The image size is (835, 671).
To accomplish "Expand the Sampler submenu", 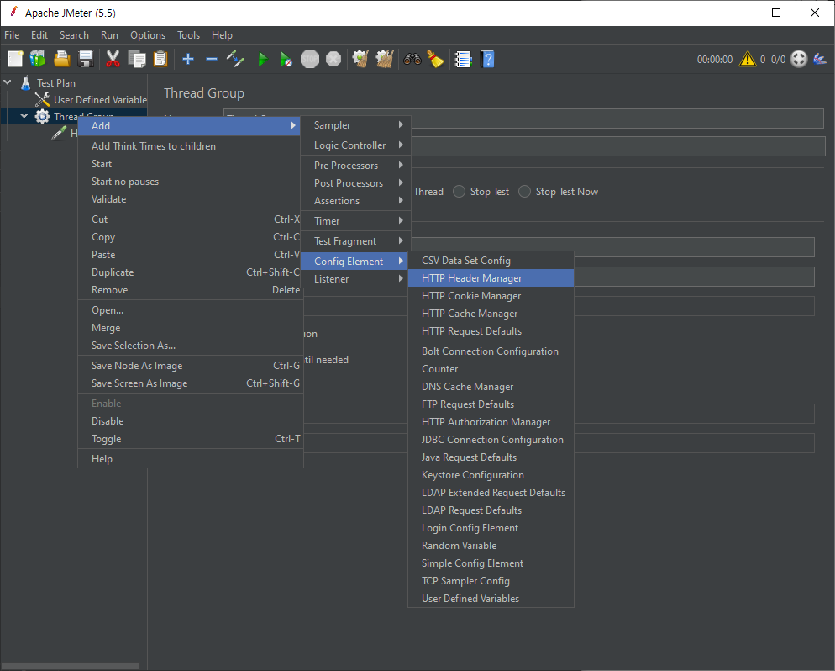I will 355,124.
